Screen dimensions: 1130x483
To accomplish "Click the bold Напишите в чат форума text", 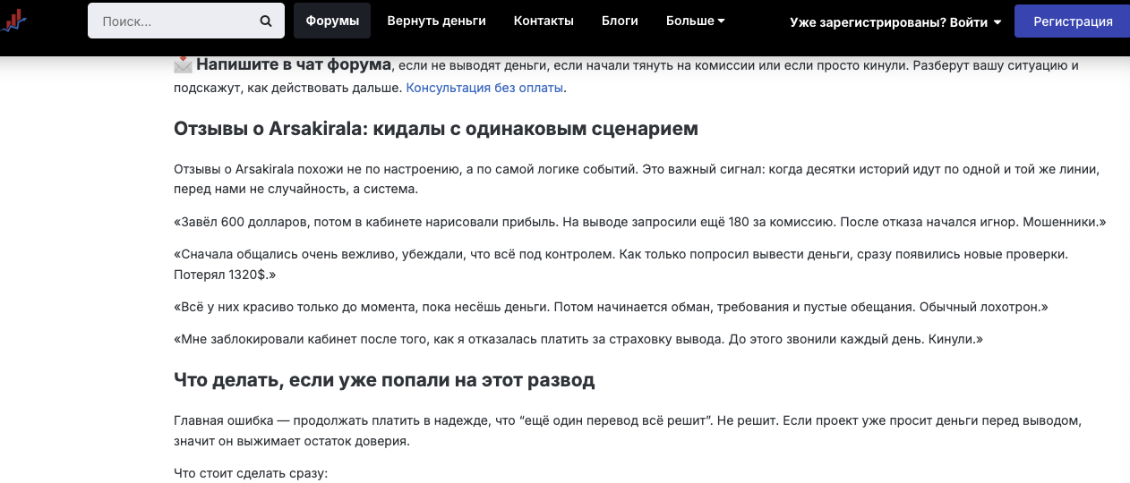I will (294, 64).
